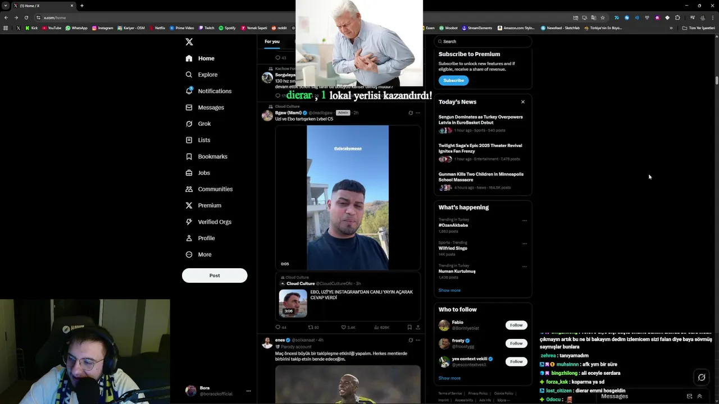Image resolution: width=719 pixels, height=404 pixels.
Task: Click views icon showing 626K
Action: click(377, 327)
